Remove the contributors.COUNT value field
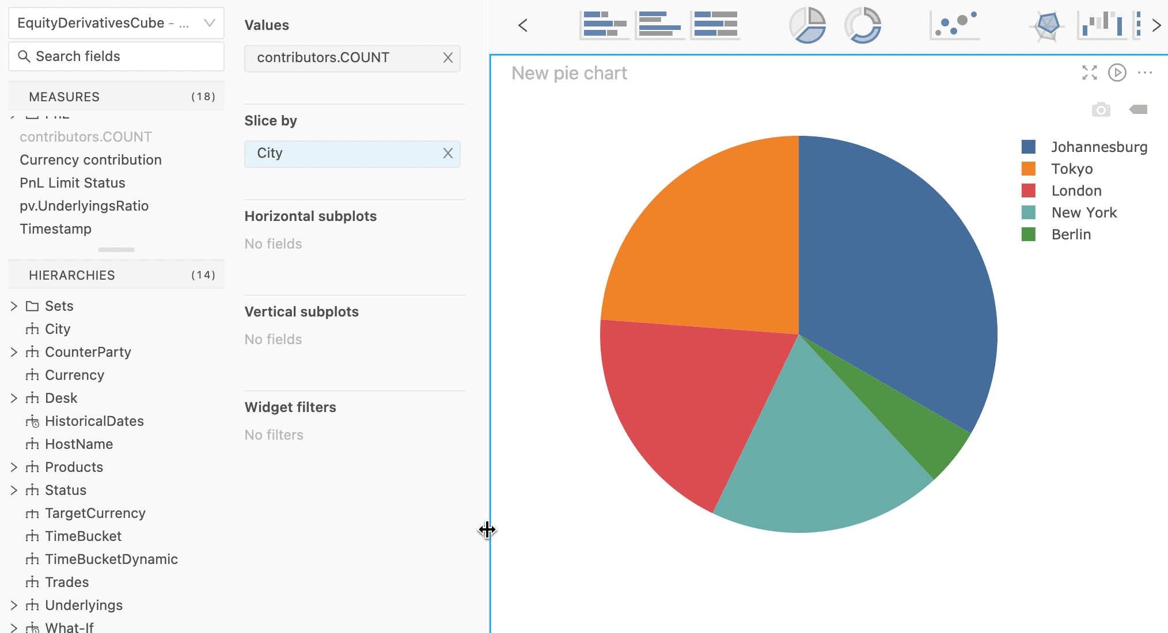Screen dimensions: 1168x633 coord(449,58)
